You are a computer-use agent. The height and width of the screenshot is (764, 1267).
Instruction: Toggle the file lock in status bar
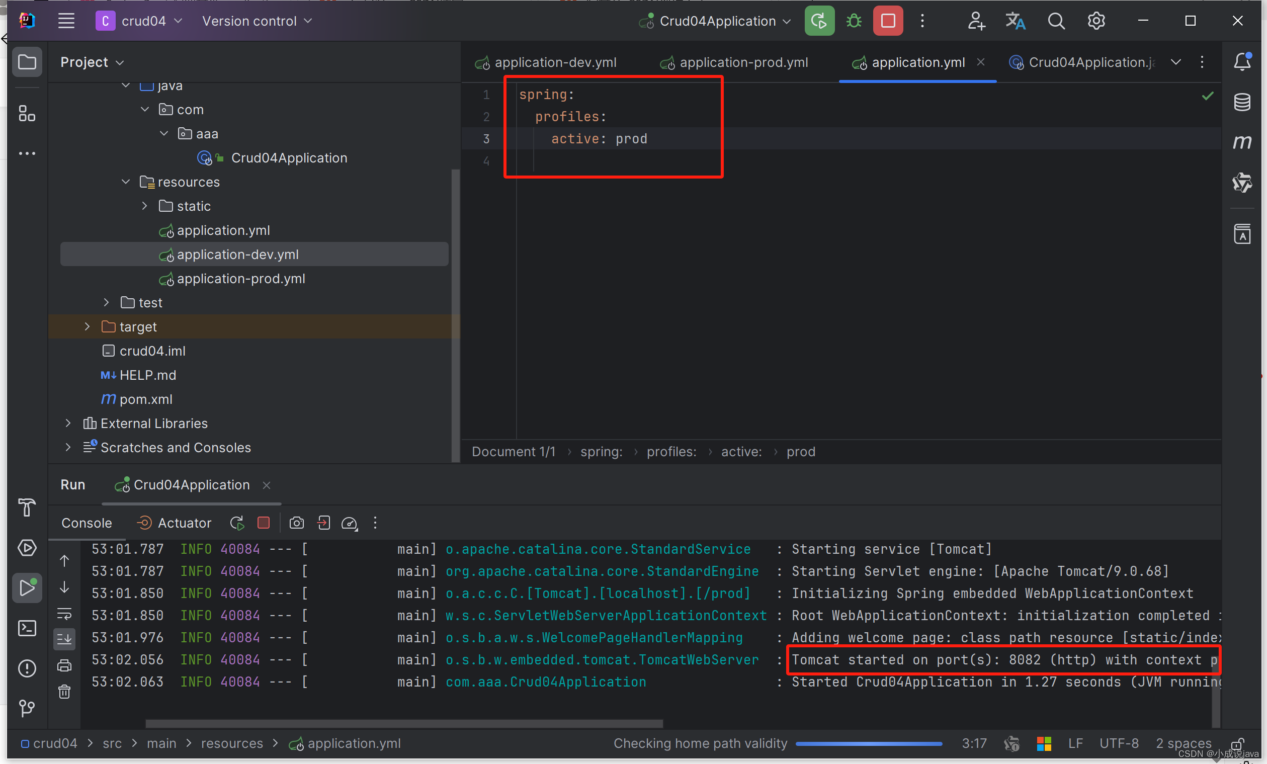[x=1239, y=745]
